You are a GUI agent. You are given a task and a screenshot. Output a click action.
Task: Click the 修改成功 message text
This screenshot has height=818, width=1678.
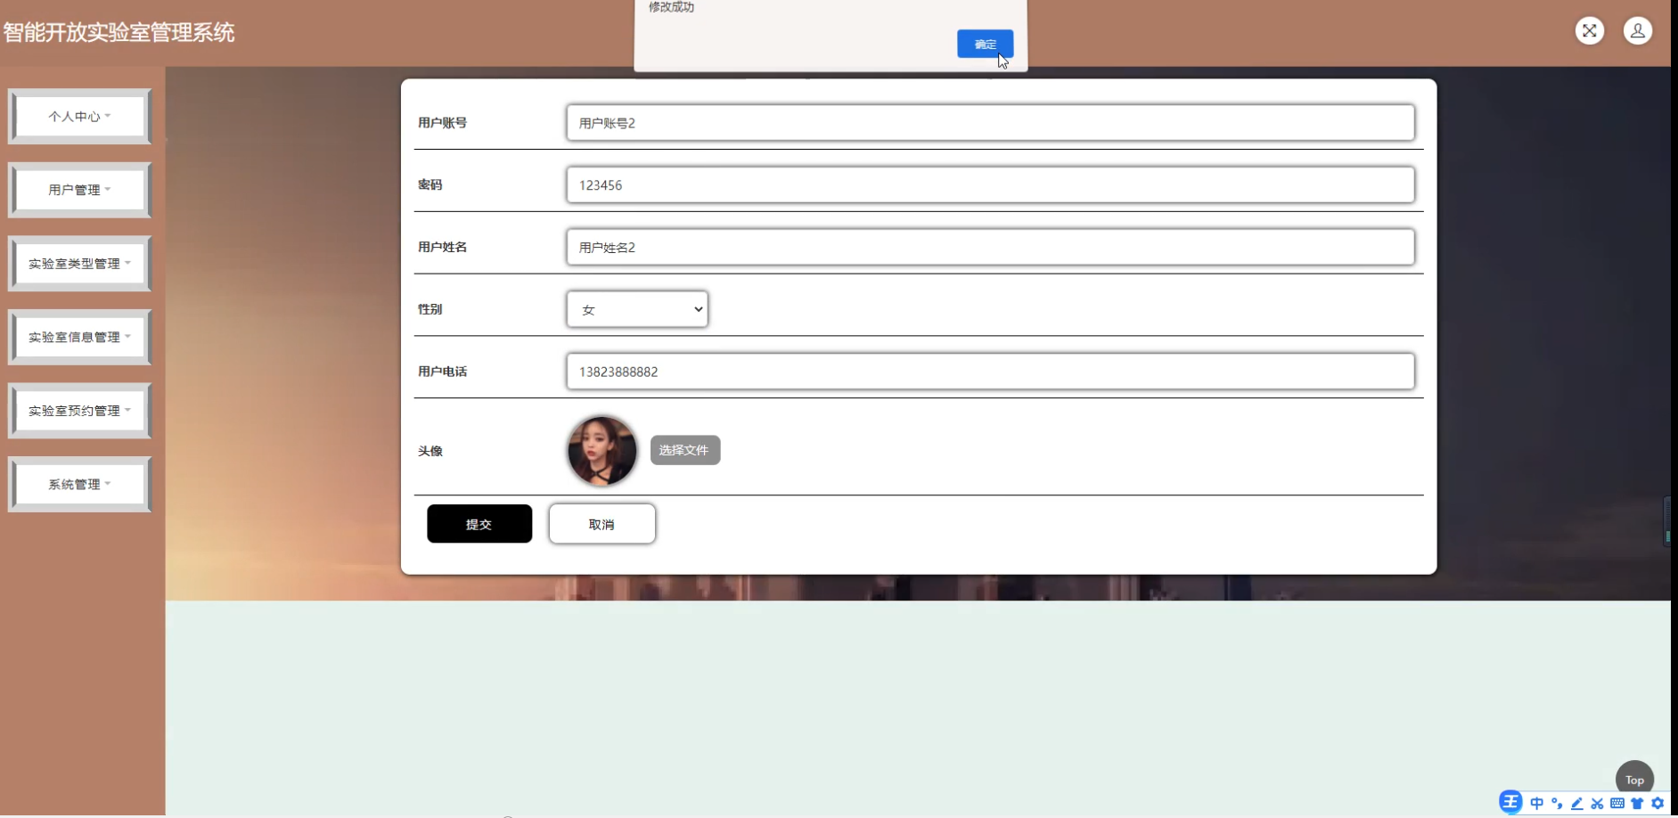671,7
